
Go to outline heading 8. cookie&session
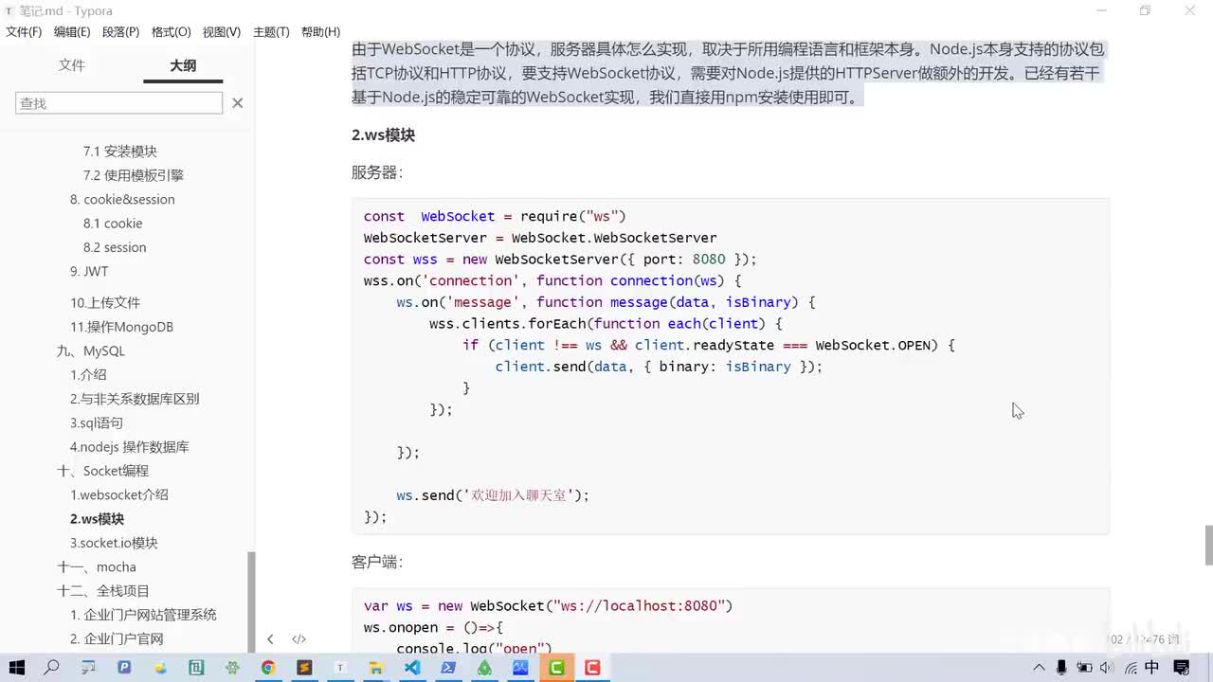[122, 200]
